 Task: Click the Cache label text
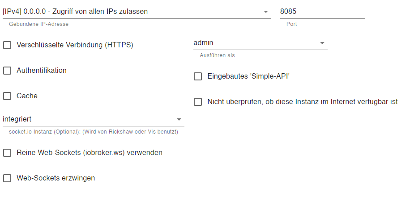click(x=27, y=96)
